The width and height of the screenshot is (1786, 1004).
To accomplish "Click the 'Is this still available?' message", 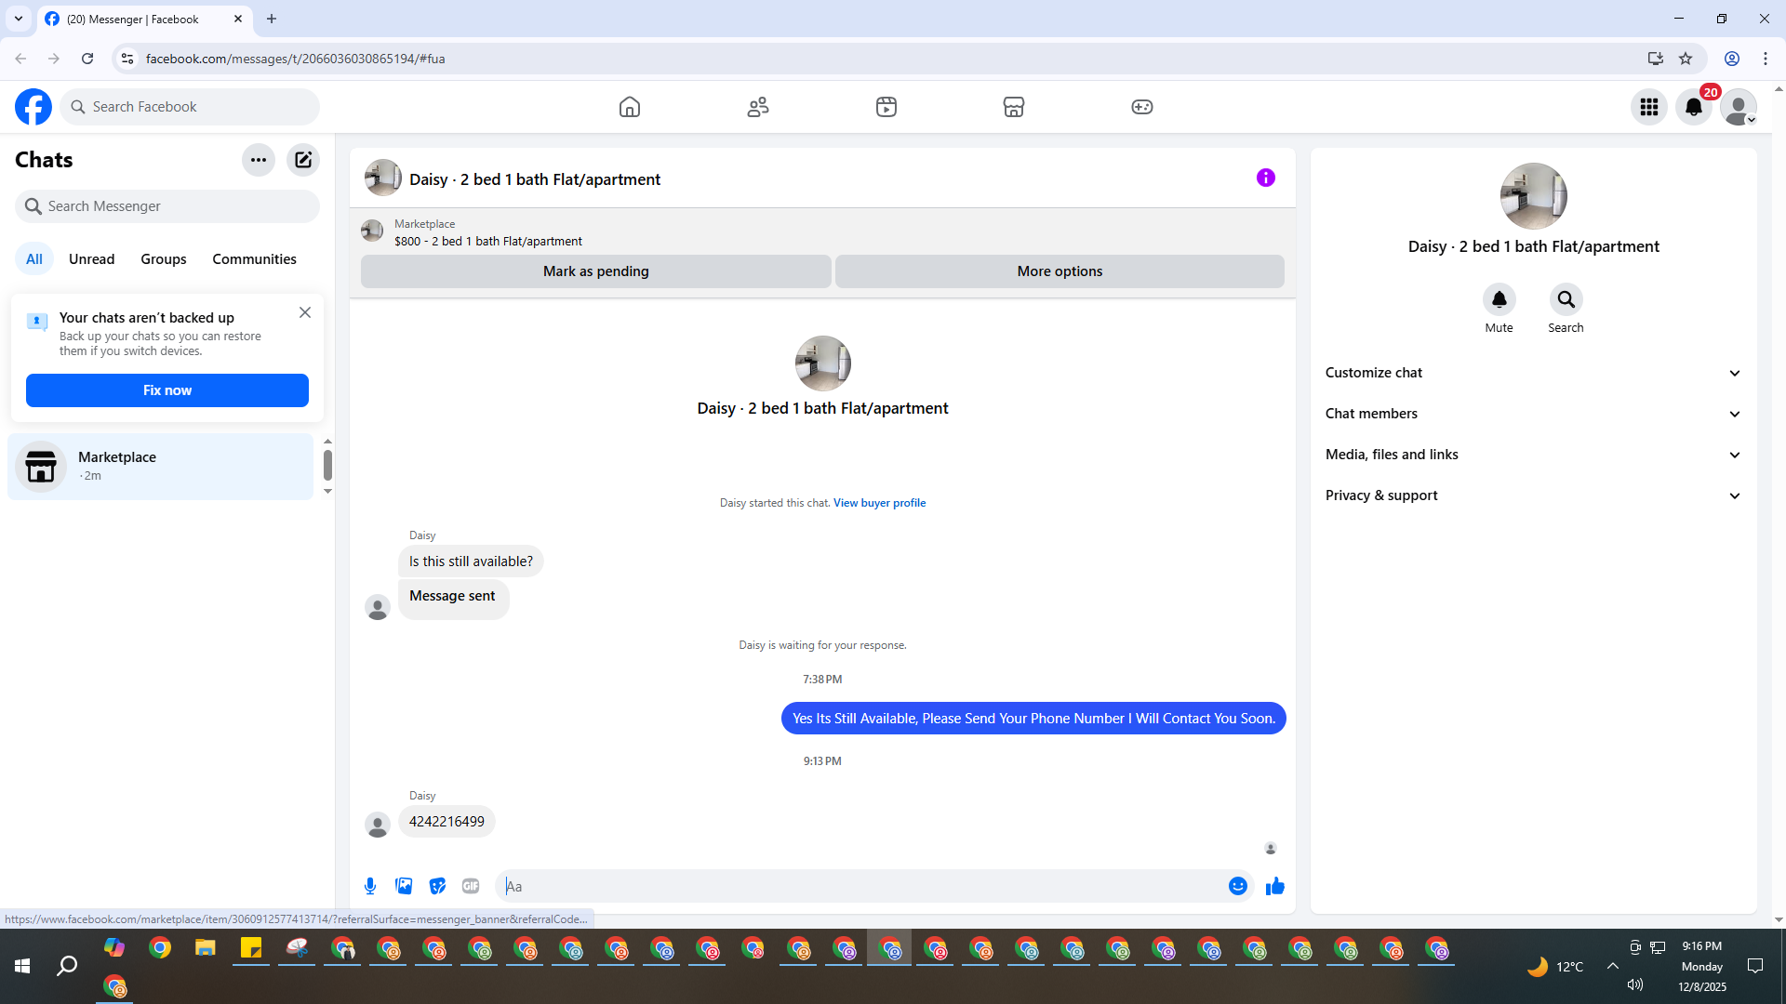I will (x=471, y=561).
